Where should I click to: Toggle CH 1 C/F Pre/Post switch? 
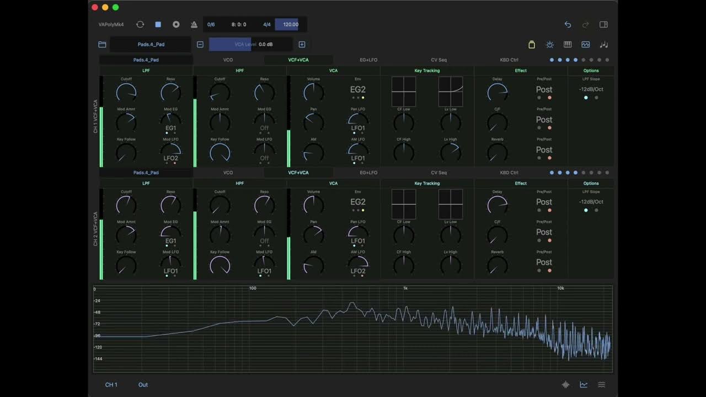(x=544, y=120)
